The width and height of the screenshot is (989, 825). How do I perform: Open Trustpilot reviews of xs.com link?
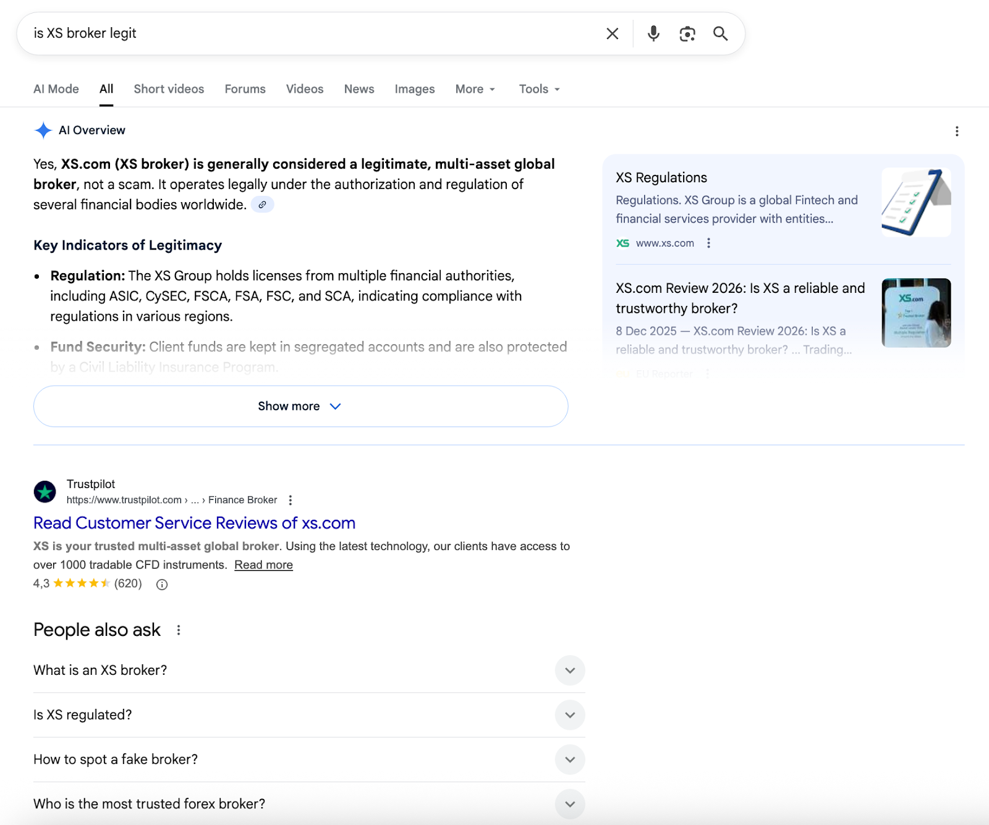194,523
